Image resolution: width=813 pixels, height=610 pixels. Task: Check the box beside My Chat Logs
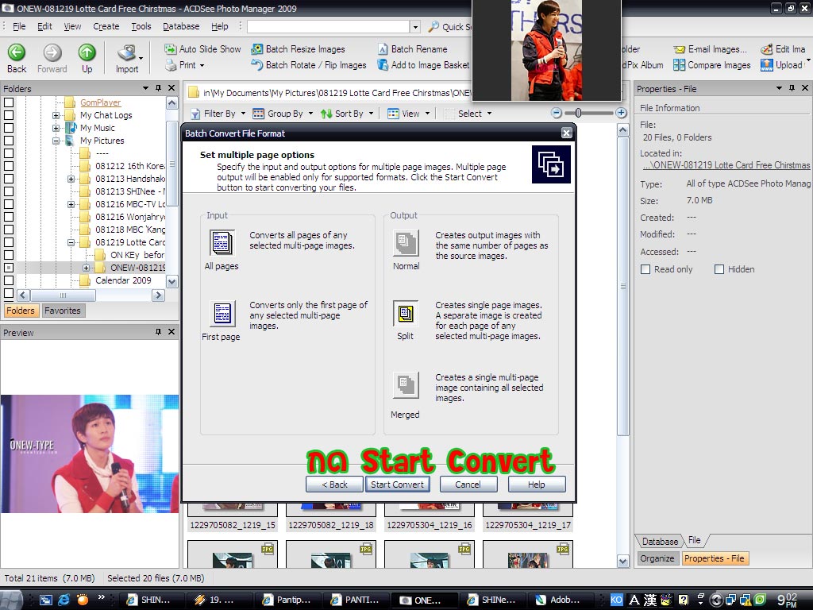(9, 115)
